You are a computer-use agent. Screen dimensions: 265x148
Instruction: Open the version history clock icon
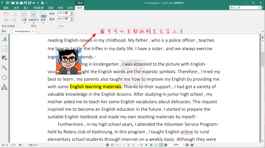[x=4, y=77]
